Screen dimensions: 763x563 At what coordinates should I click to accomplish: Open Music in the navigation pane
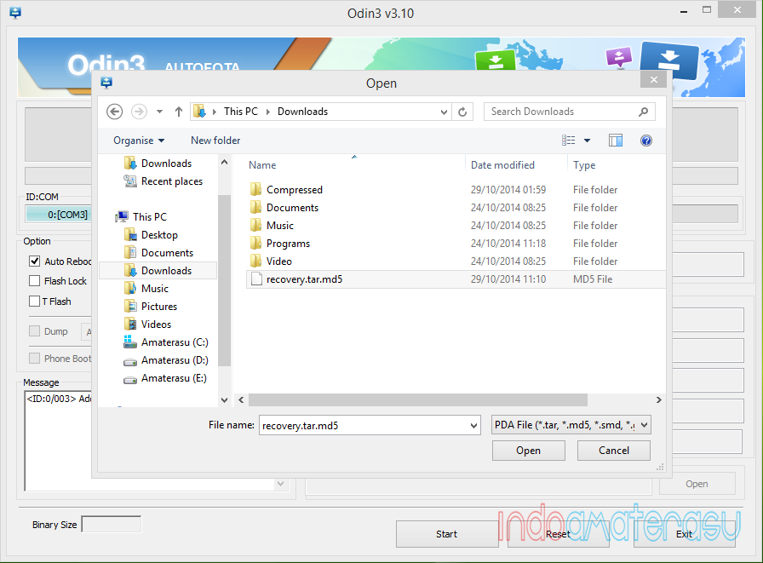146,289
